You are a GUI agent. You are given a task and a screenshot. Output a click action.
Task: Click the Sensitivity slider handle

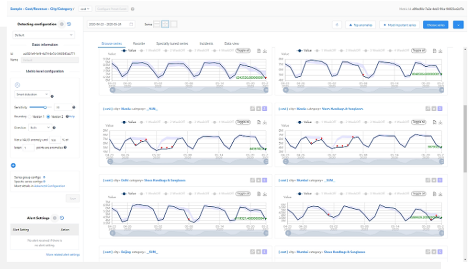tap(45, 107)
